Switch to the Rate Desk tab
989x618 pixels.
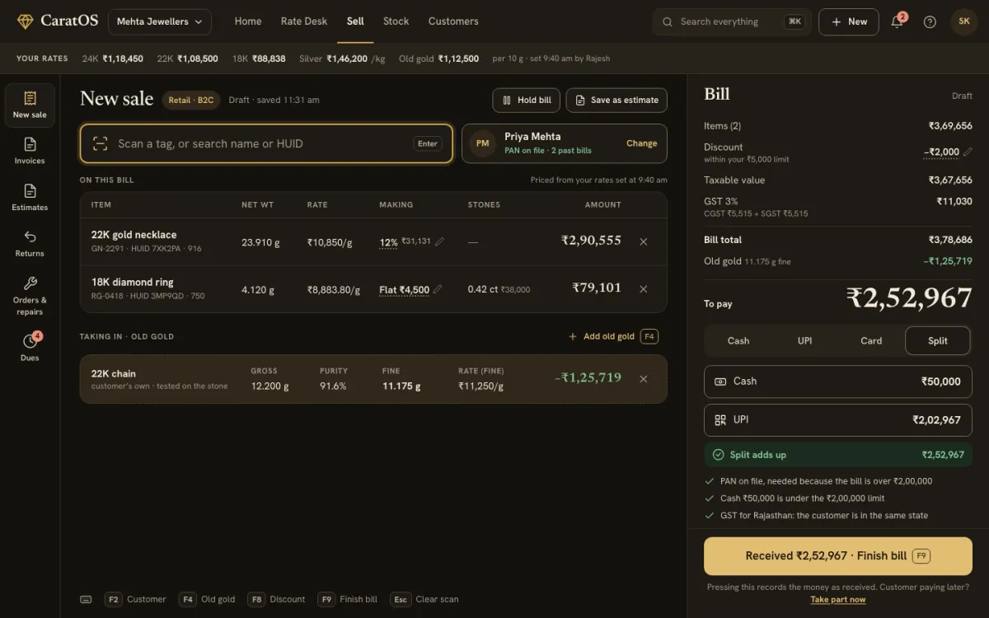point(304,21)
